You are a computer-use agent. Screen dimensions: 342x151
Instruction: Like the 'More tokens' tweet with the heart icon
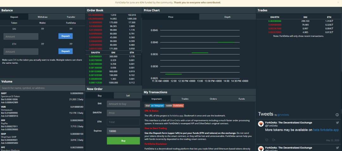point(267,140)
